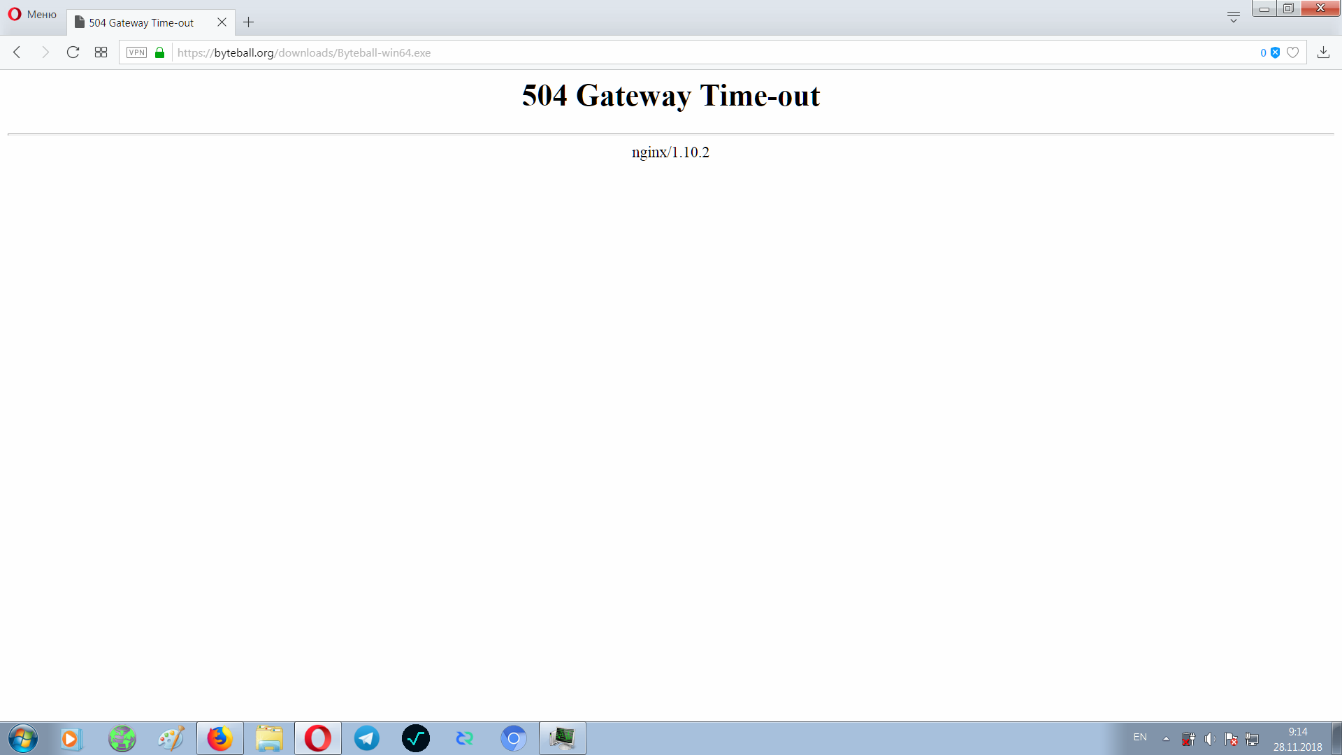This screenshot has height=755, width=1342.
Task: Open the blue-green arrows app in taskbar
Action: coord(465,738)
